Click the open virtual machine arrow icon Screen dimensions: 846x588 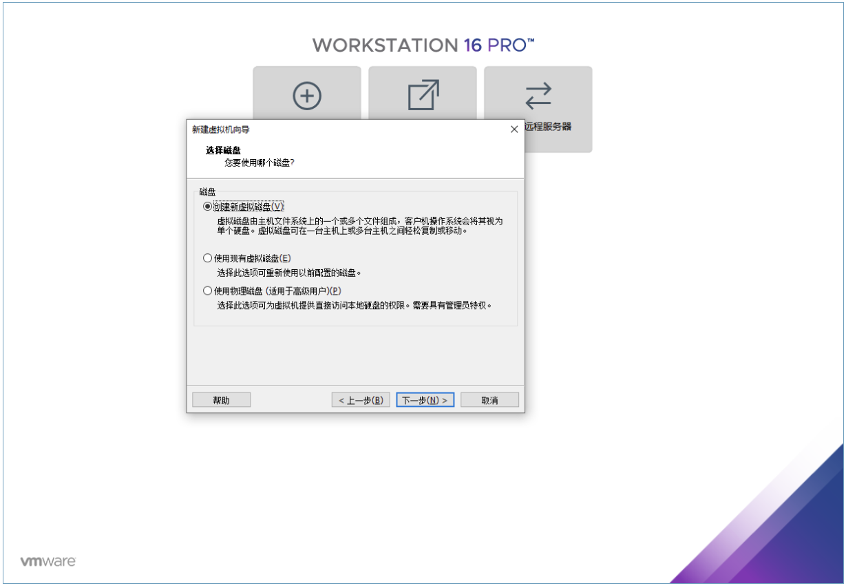(423, 95)
